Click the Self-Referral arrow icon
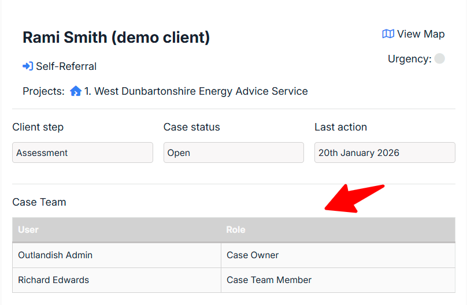 click(28, 66)
